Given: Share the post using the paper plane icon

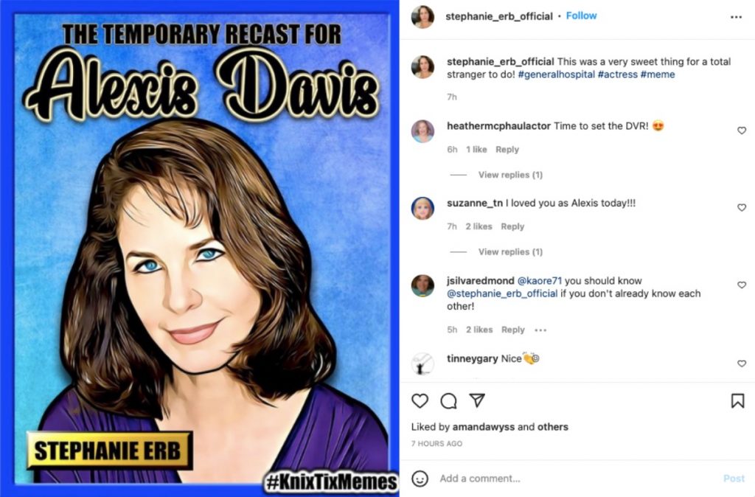Looking at the screenshot, I should coord(476,401).
